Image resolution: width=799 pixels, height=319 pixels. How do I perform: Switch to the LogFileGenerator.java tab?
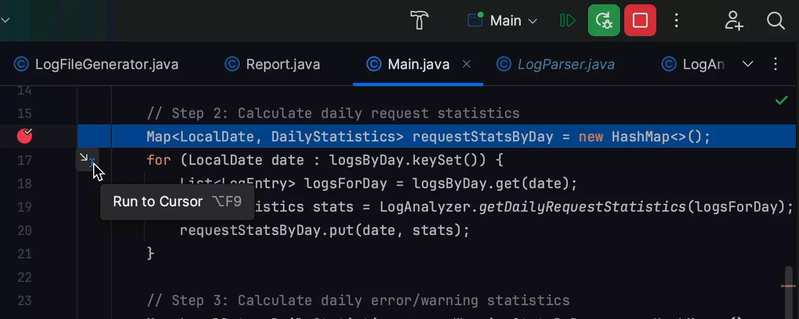106,65
